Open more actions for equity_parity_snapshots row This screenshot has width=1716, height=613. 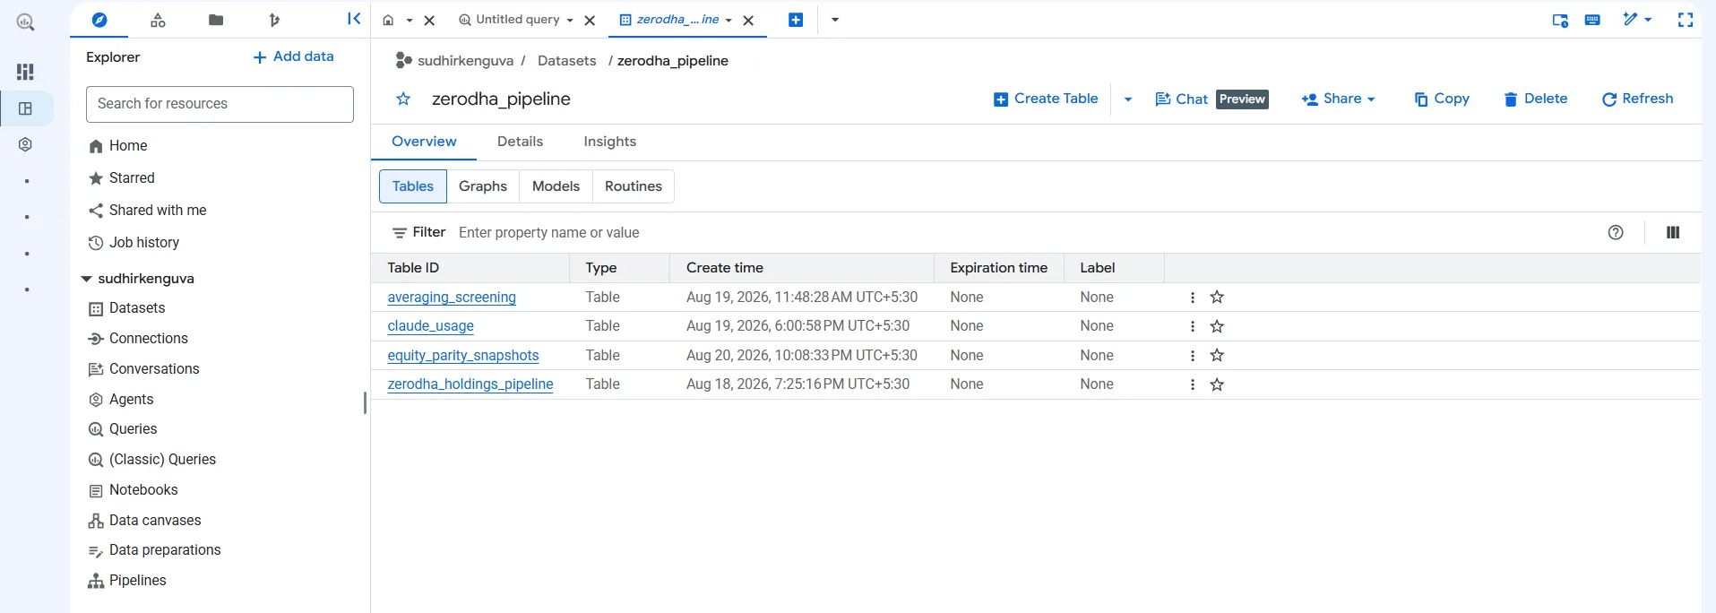pyautogui.click(x=1193, y=356)
